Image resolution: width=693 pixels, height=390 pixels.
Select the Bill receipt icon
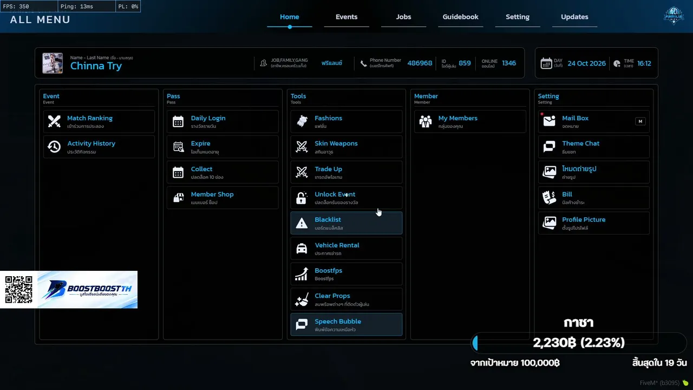coord(550,198)
